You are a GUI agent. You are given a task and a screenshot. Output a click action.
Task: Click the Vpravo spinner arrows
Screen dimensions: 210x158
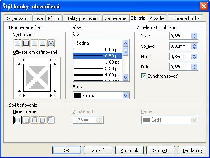coord(195,46)
